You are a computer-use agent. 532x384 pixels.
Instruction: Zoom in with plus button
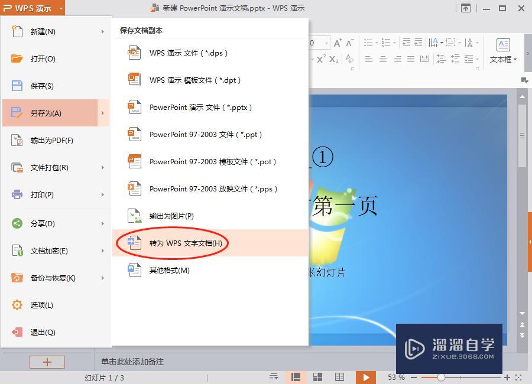click(507, 378)
